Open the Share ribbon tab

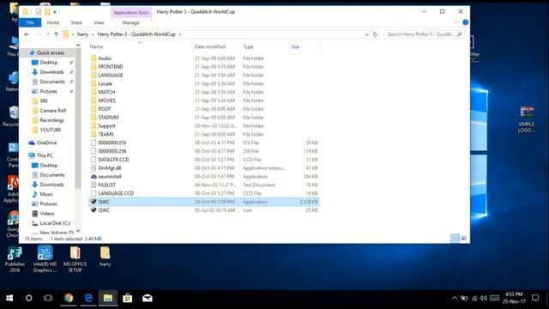click(x=76, y=22)
